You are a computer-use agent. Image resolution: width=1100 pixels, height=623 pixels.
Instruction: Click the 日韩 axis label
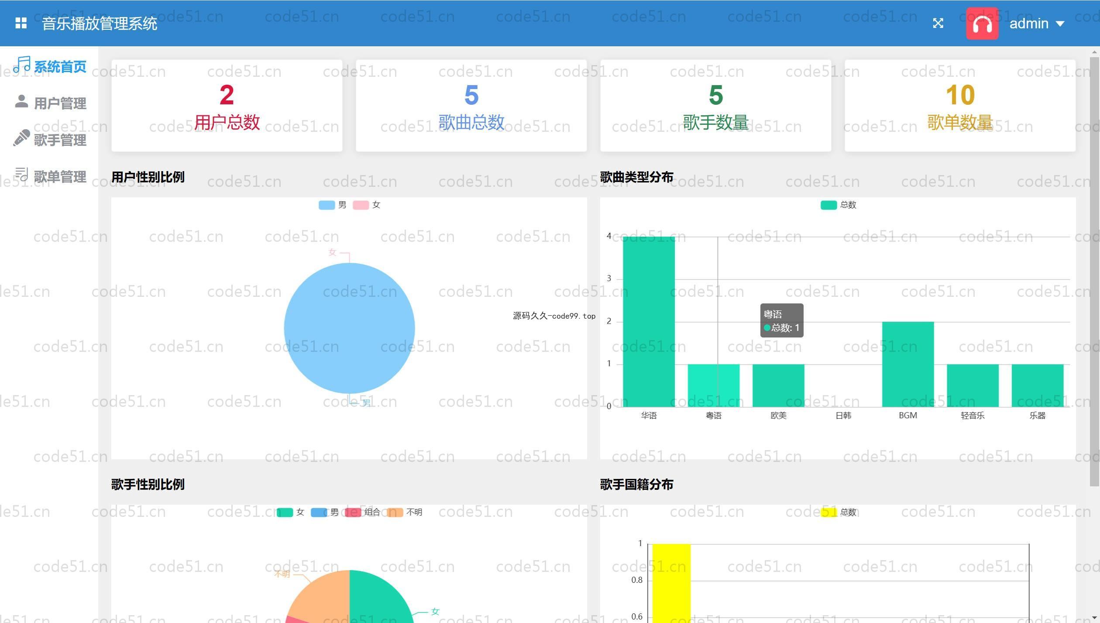(x=843, y=416)
